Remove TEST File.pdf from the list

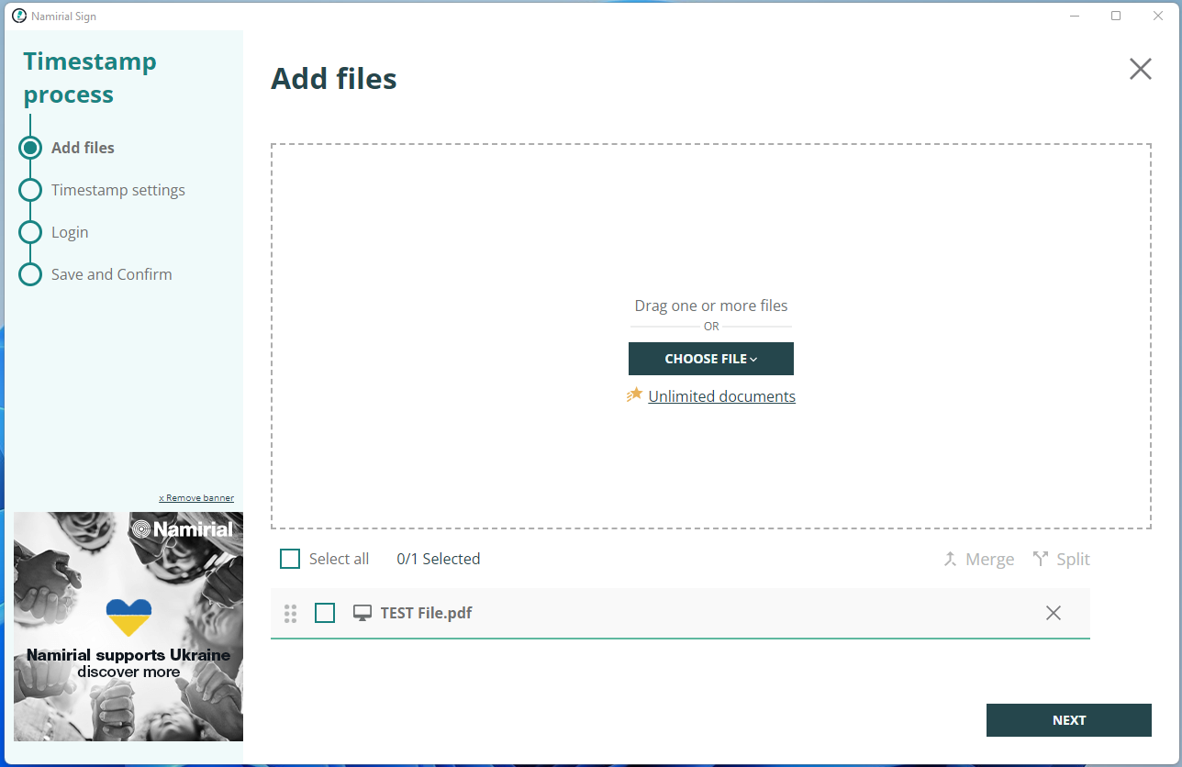coord(1054,613)
